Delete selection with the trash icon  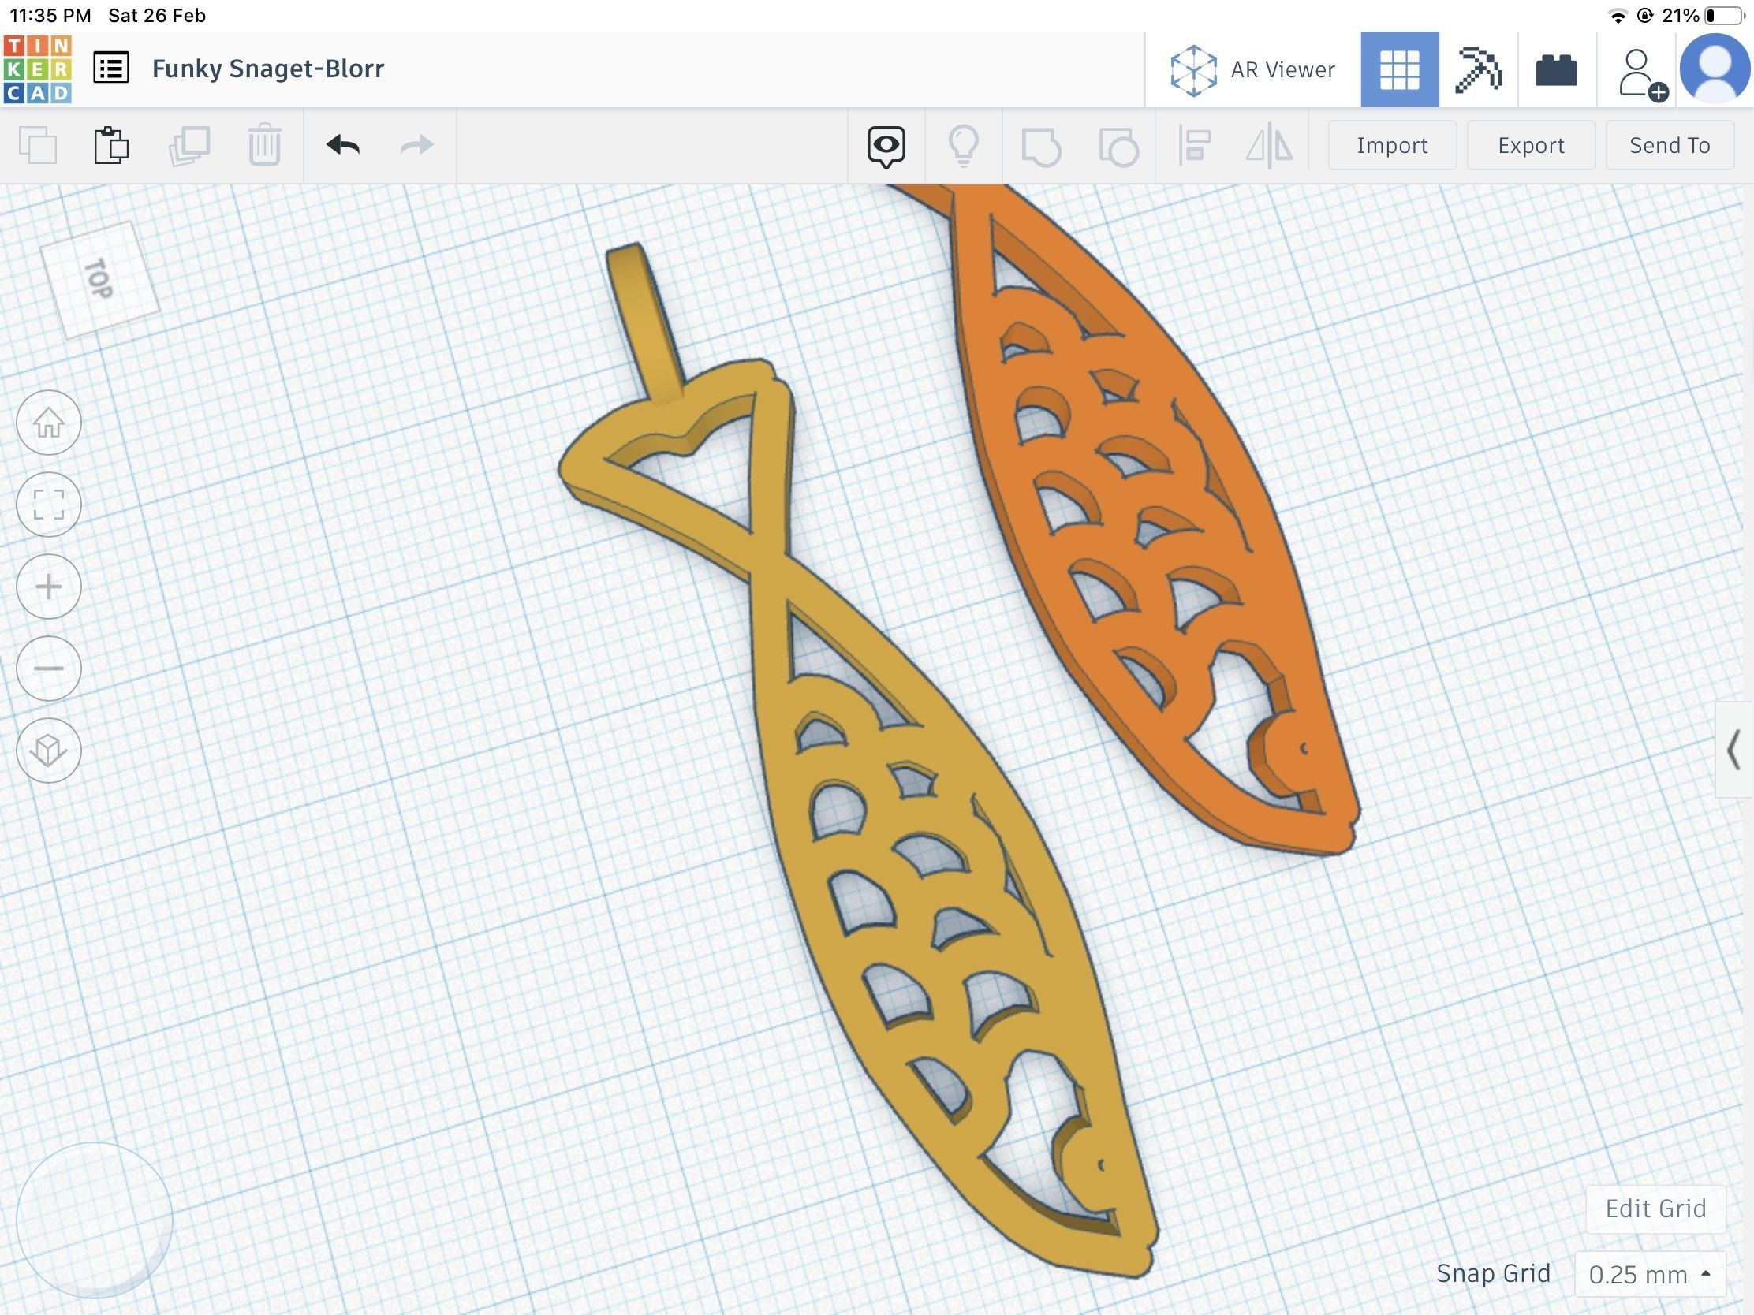265,145
